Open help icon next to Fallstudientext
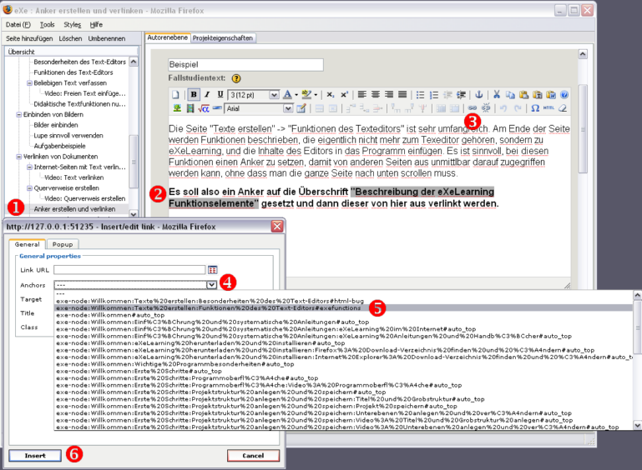This screenshot has height=470, width=642. (x=236, y=78)
